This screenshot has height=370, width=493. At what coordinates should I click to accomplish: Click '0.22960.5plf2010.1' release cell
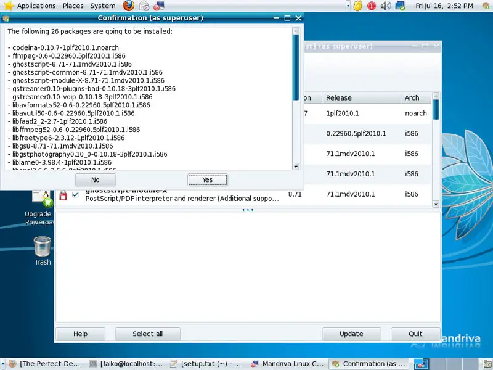[x=356, y=133]
